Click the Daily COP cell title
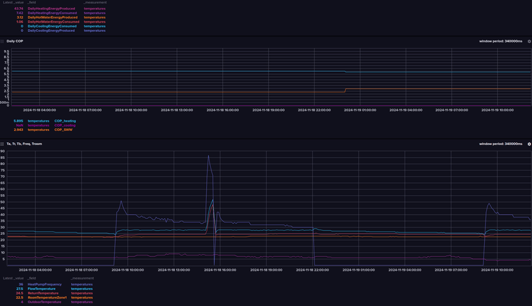 click(15, 41)
